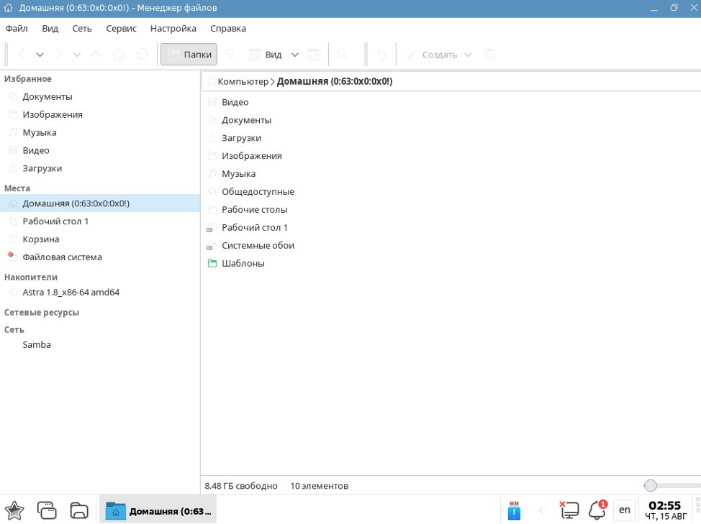Open notifications bell in system tray

[x=597, y=510]
